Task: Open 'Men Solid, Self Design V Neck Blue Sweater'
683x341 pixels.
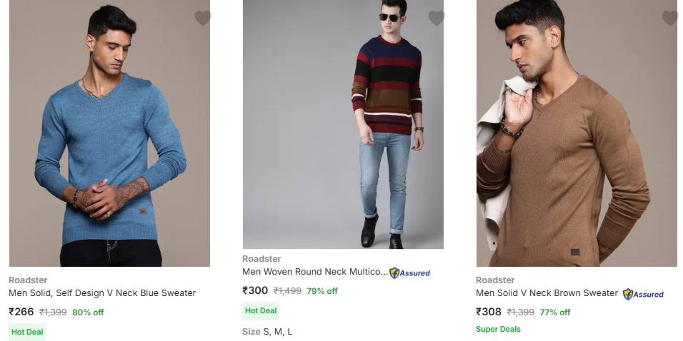Action: point(102,293)
